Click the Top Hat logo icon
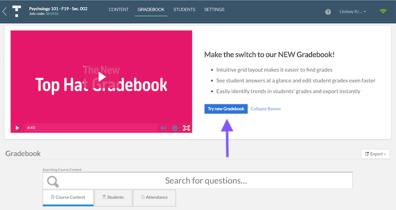 click(x=17, y=11)
